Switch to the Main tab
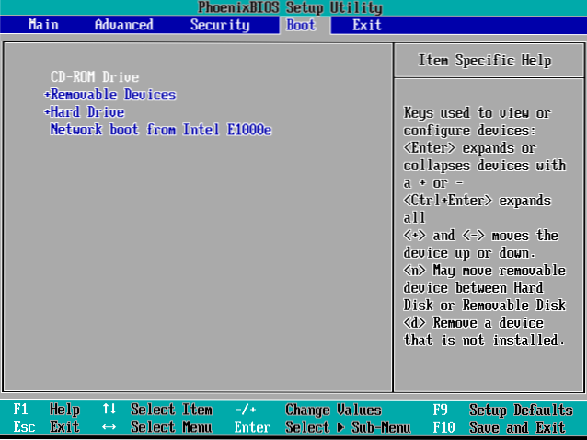Image resolution: width=587 pixels, height=440 pixels. point(43,25)
